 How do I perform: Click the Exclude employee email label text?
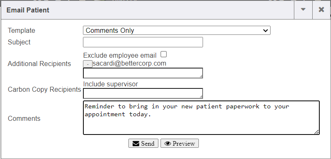pos(120,56)
